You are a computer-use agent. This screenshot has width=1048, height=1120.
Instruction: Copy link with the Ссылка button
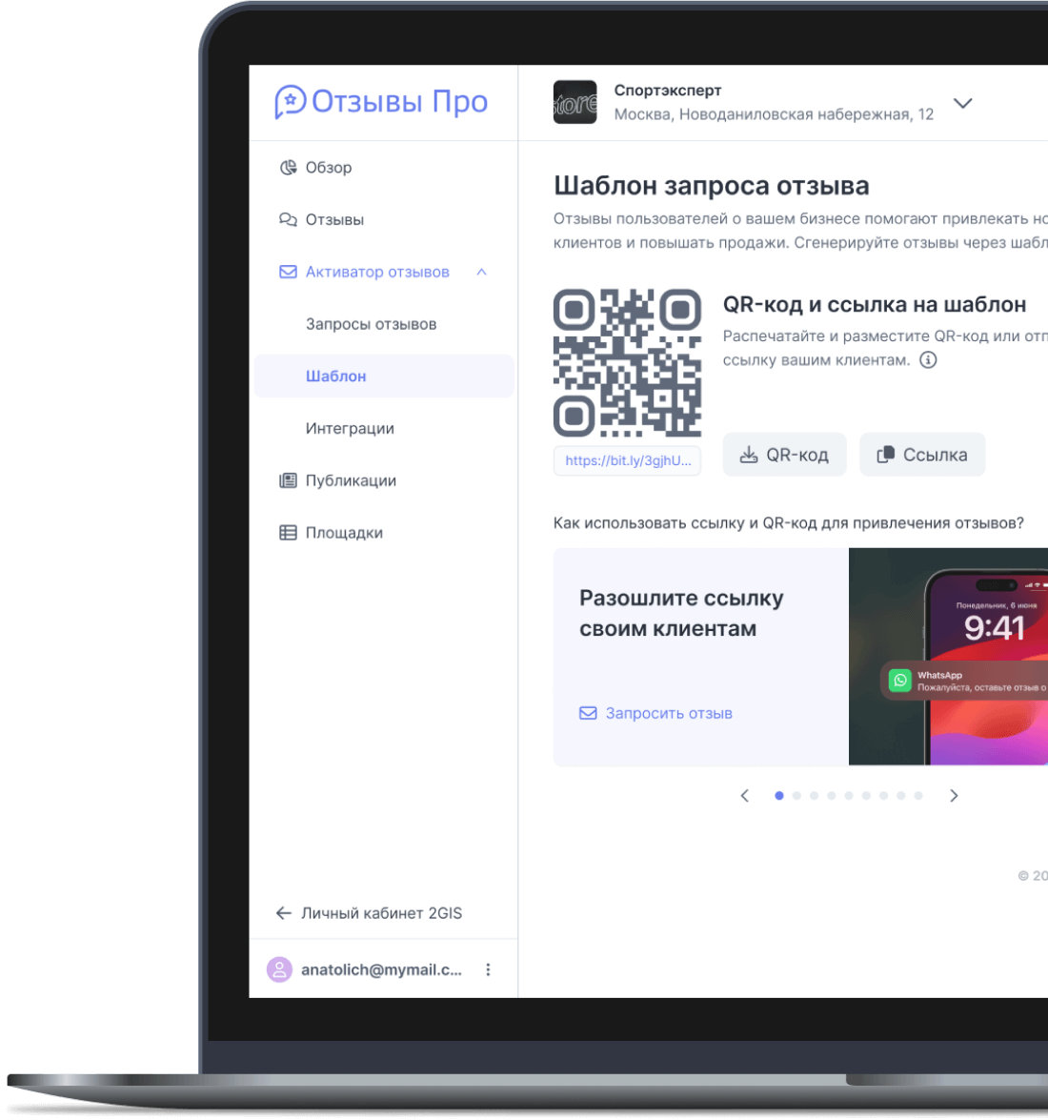pos(922,455)
